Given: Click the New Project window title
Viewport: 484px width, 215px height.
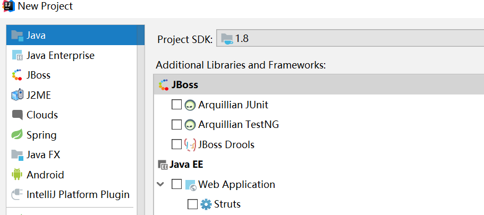Looking at the screenshot, I should click(x=45, y=6).
